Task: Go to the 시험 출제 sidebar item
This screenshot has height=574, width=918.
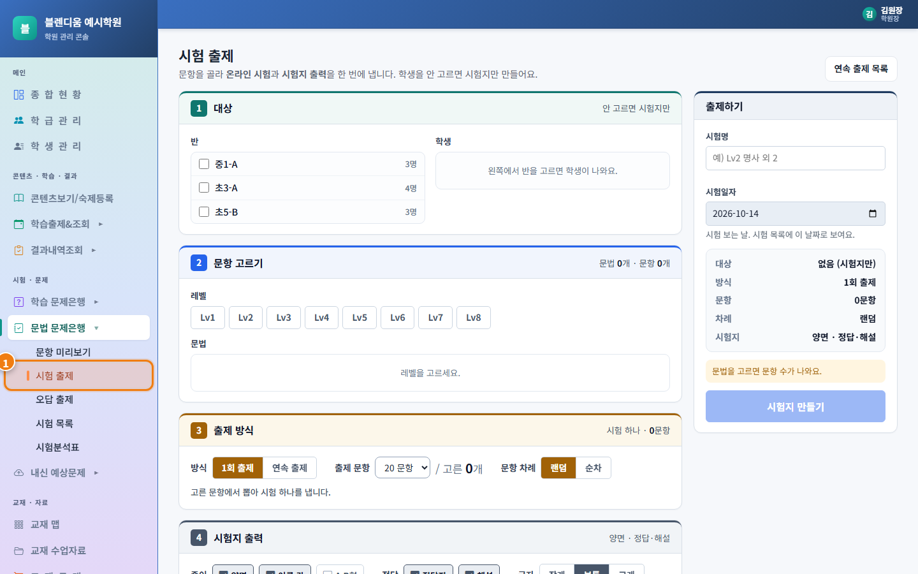Action: [79, 376]
